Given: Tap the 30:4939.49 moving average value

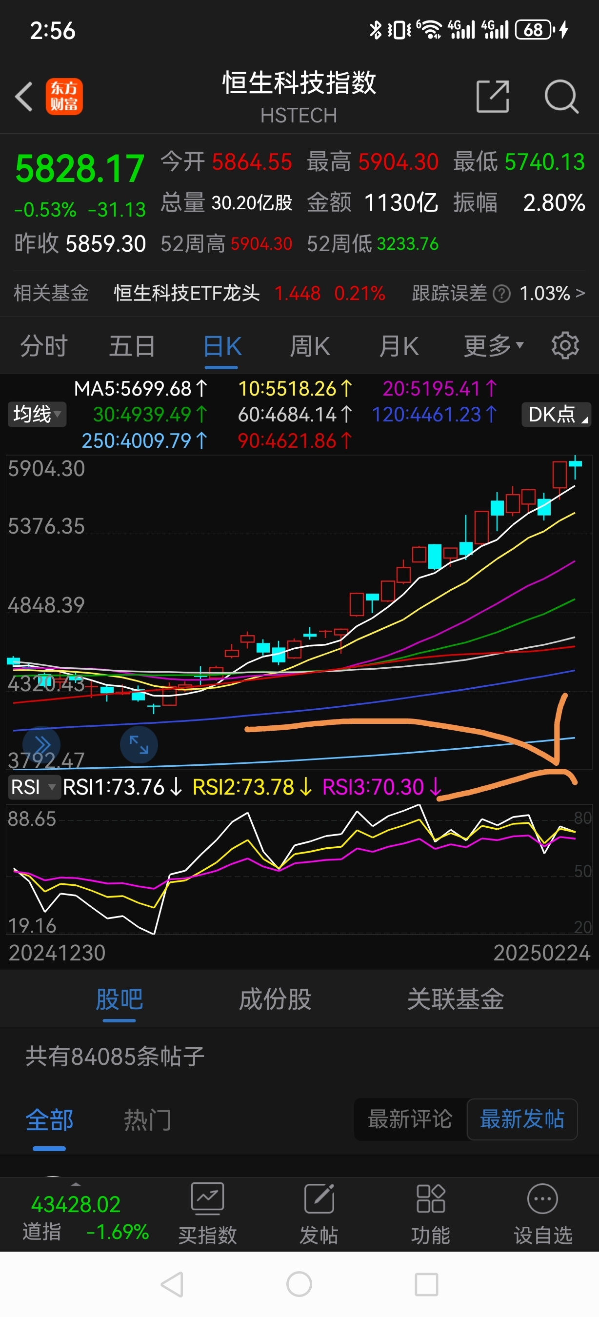Looking at the screenshot, I should (x=150, y=414).
